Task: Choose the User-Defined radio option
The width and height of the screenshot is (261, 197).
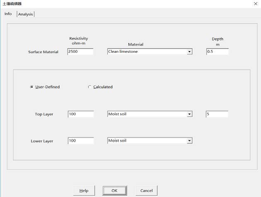Action: (32, 87)
